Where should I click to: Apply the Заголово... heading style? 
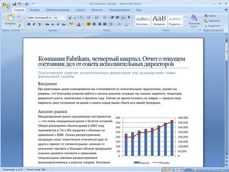coord(143,21)
